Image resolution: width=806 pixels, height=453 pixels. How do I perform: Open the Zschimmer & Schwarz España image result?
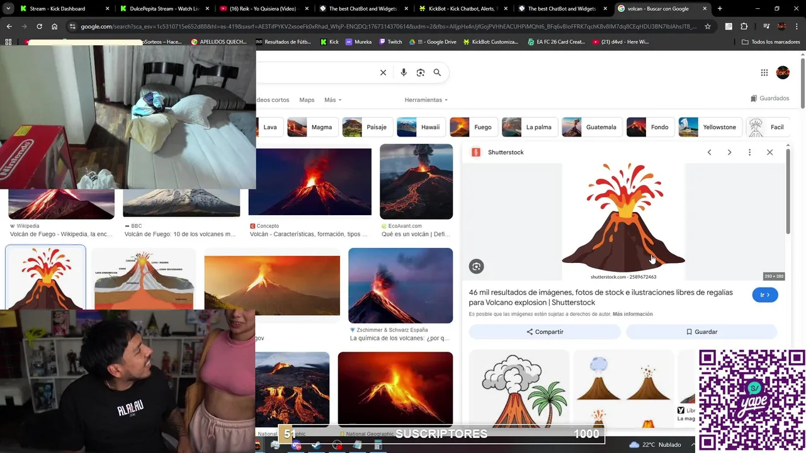pos(400,286)
